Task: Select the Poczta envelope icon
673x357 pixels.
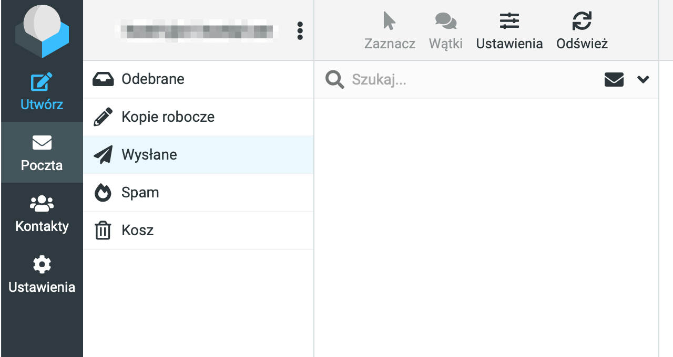Action: [x=42, y=142]
